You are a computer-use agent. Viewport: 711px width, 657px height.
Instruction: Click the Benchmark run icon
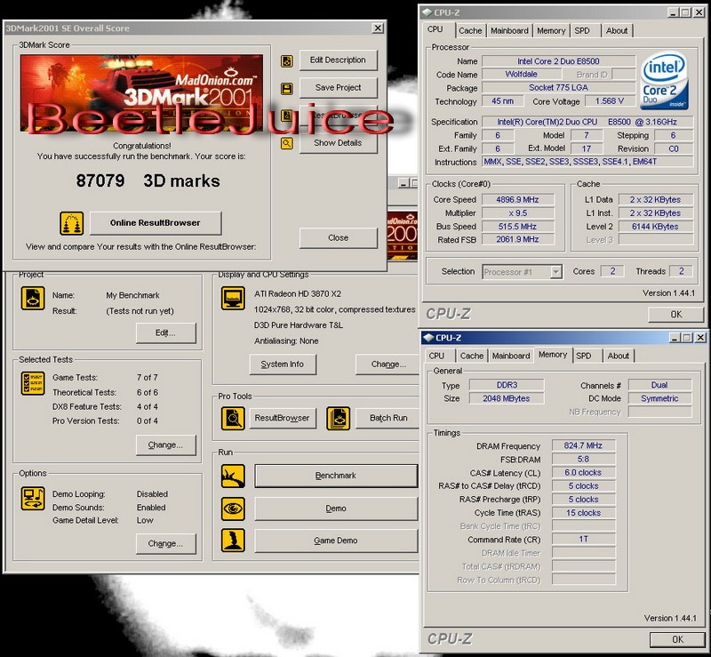233,476
